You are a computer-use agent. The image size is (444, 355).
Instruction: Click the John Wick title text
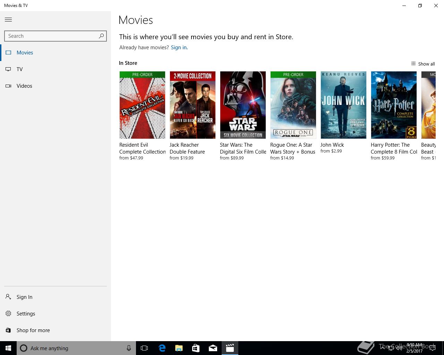tap(332, 145)
